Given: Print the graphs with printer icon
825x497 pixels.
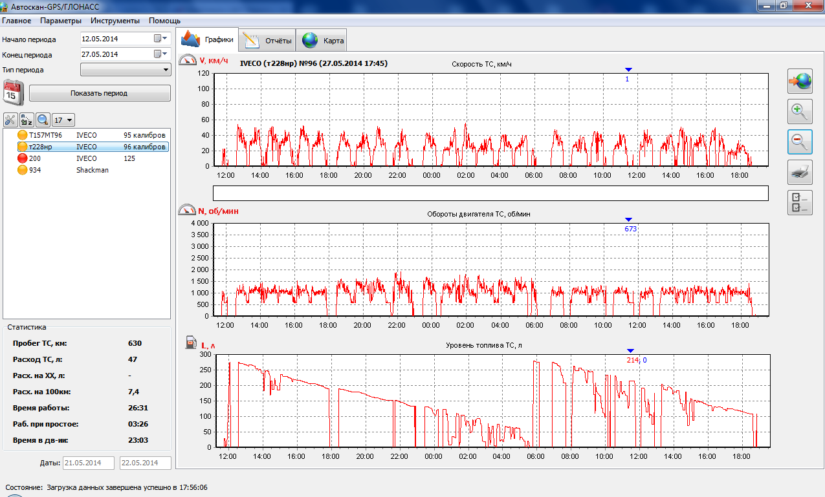Looking at the screenshot, I should tap(800, 172).
